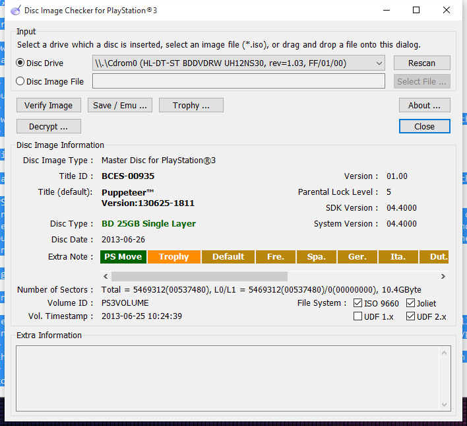Viewport: 467px width, 426px height.
Task: Maximize the Disc Image Checker window
Action: click(x=416, y=10)
